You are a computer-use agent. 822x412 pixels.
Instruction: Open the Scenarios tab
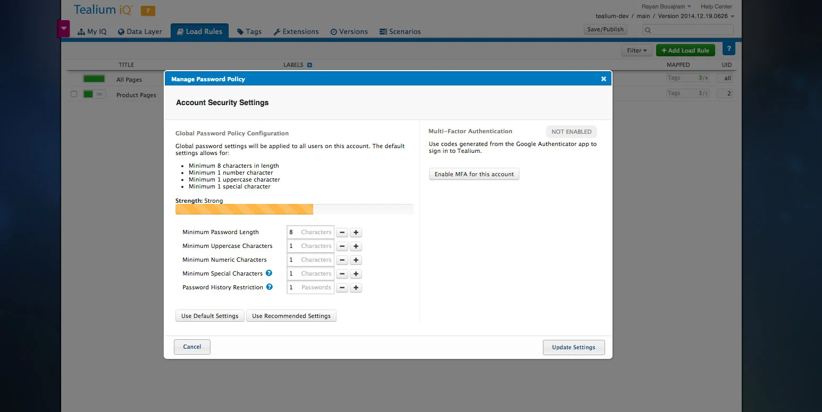tap(400, 31)
